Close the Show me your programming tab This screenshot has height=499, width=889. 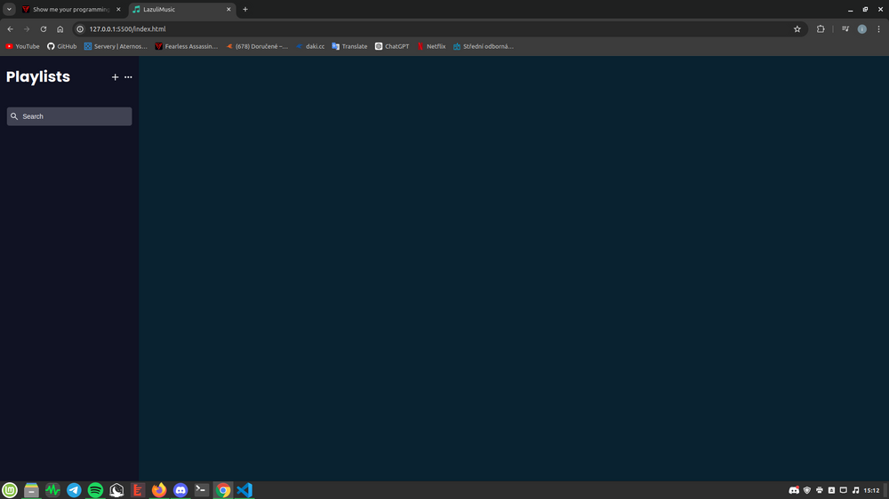(x=118, y=10)
